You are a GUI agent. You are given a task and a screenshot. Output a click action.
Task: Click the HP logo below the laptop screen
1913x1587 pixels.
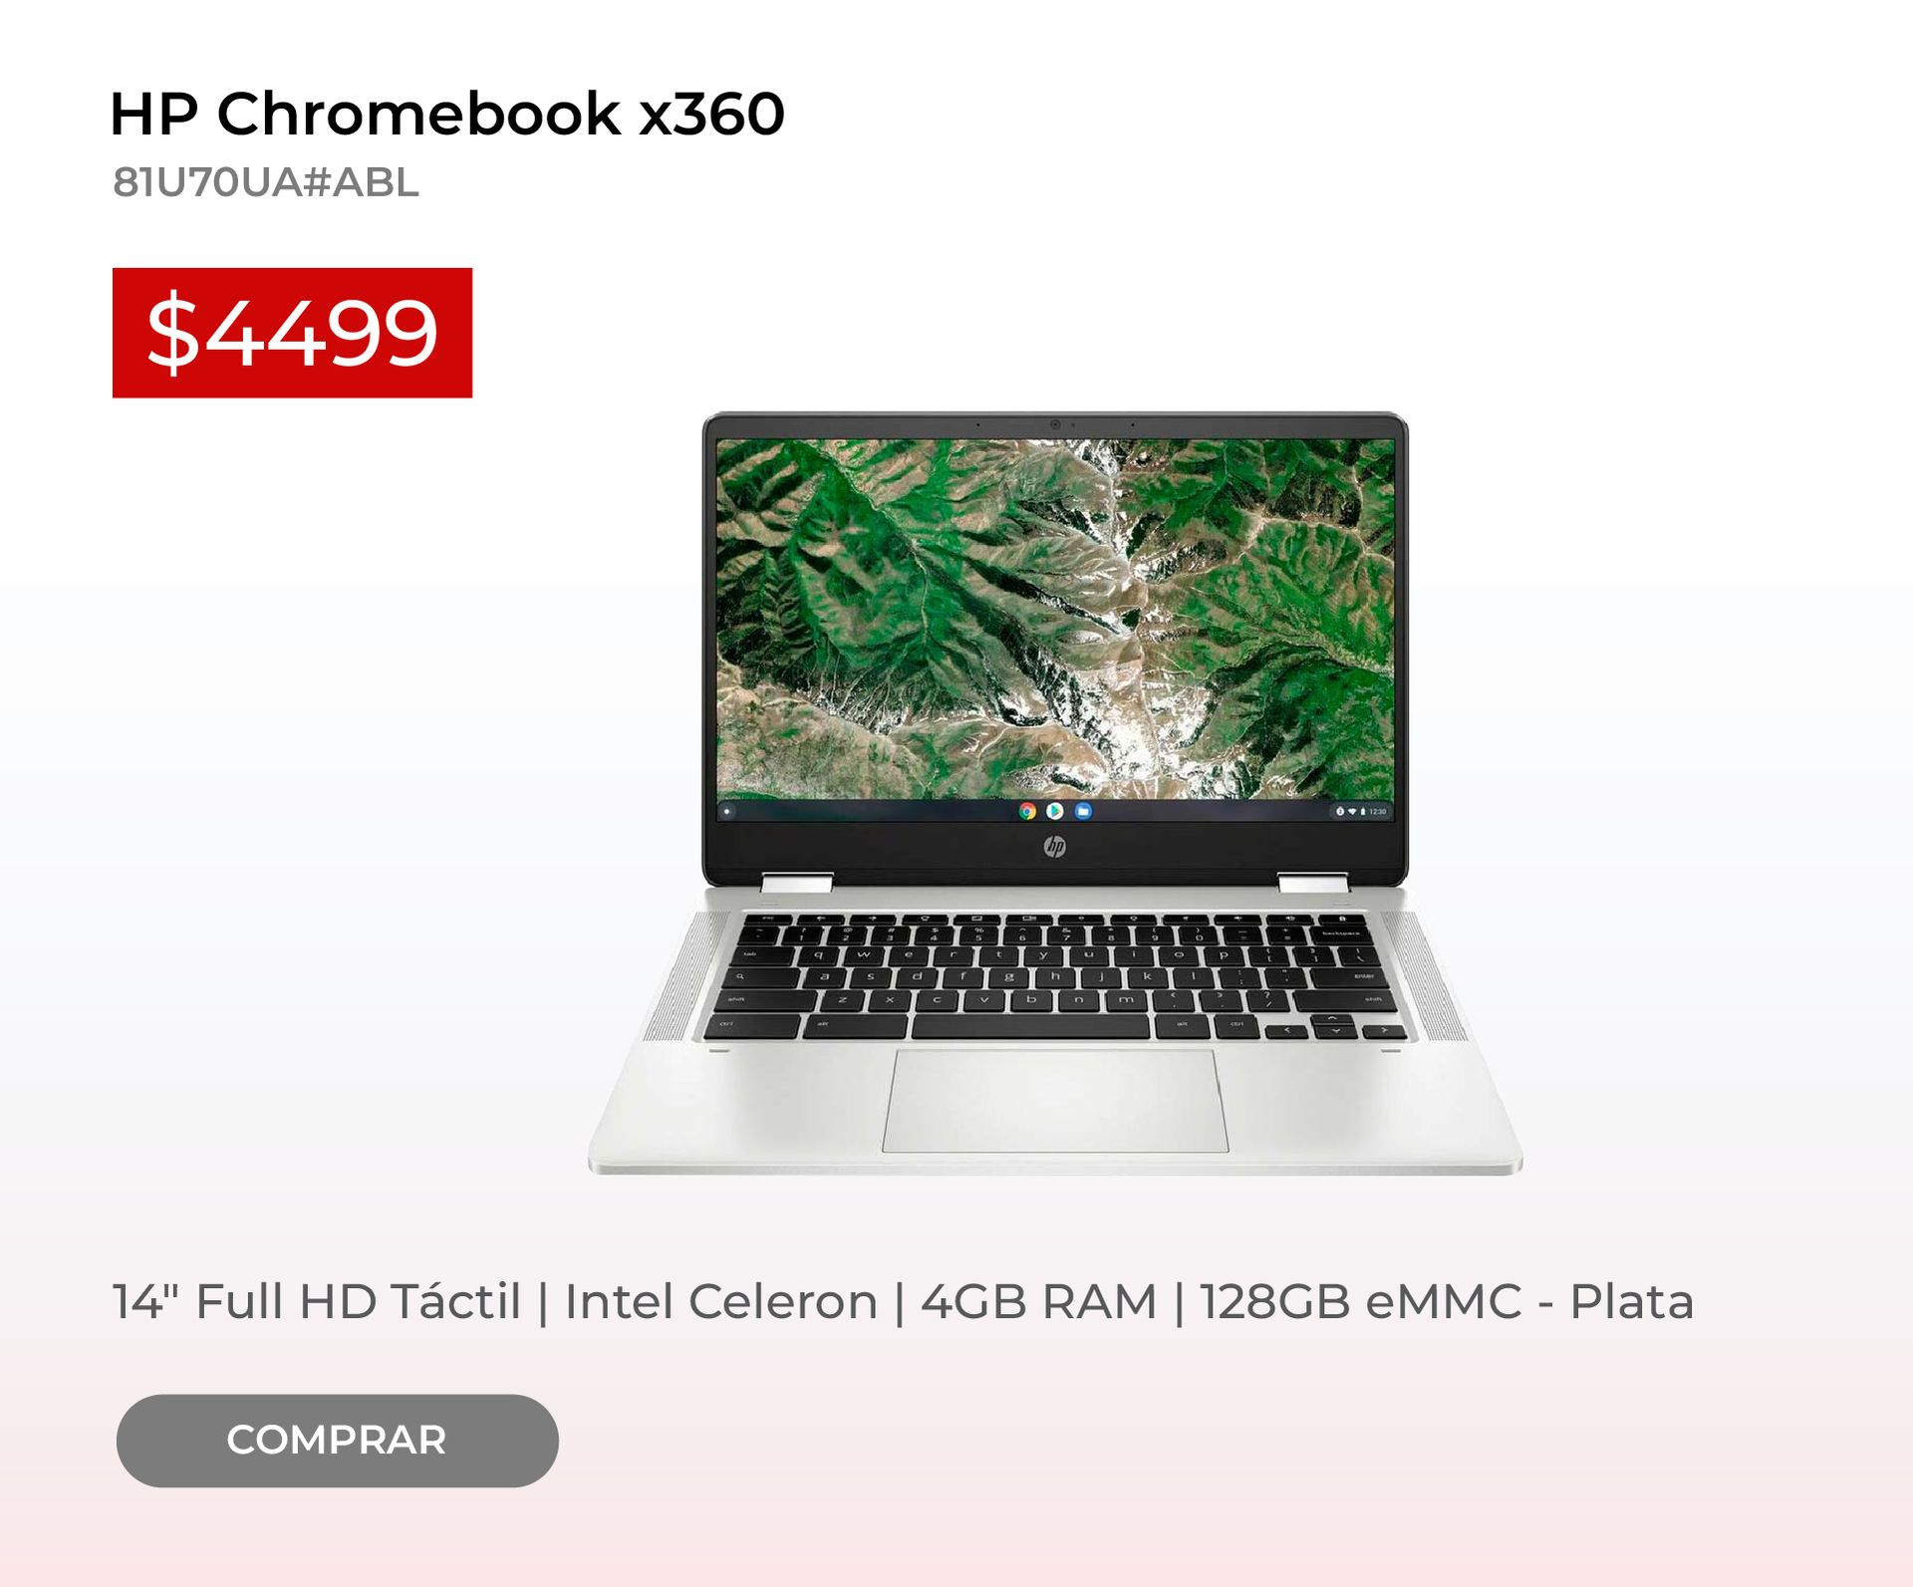coord(1055,846)
